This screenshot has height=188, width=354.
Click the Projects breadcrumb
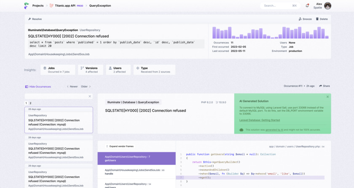[x=38, y=6]
